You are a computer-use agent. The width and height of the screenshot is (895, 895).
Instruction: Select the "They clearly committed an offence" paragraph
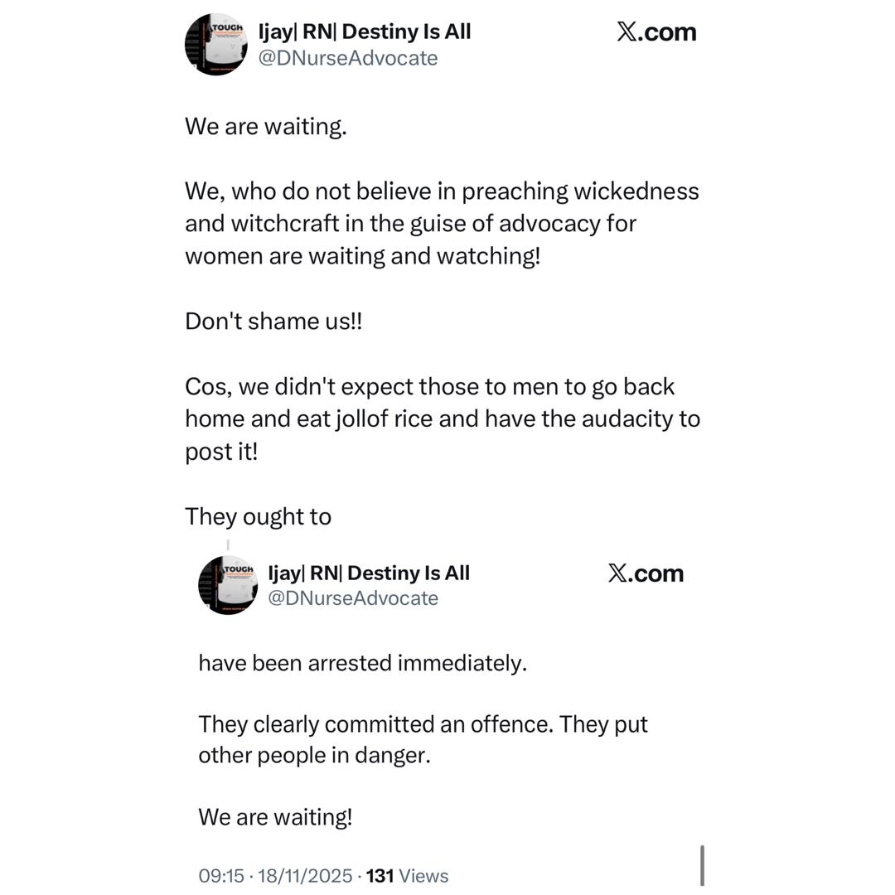pyautogui.click(x=423, y=739)
